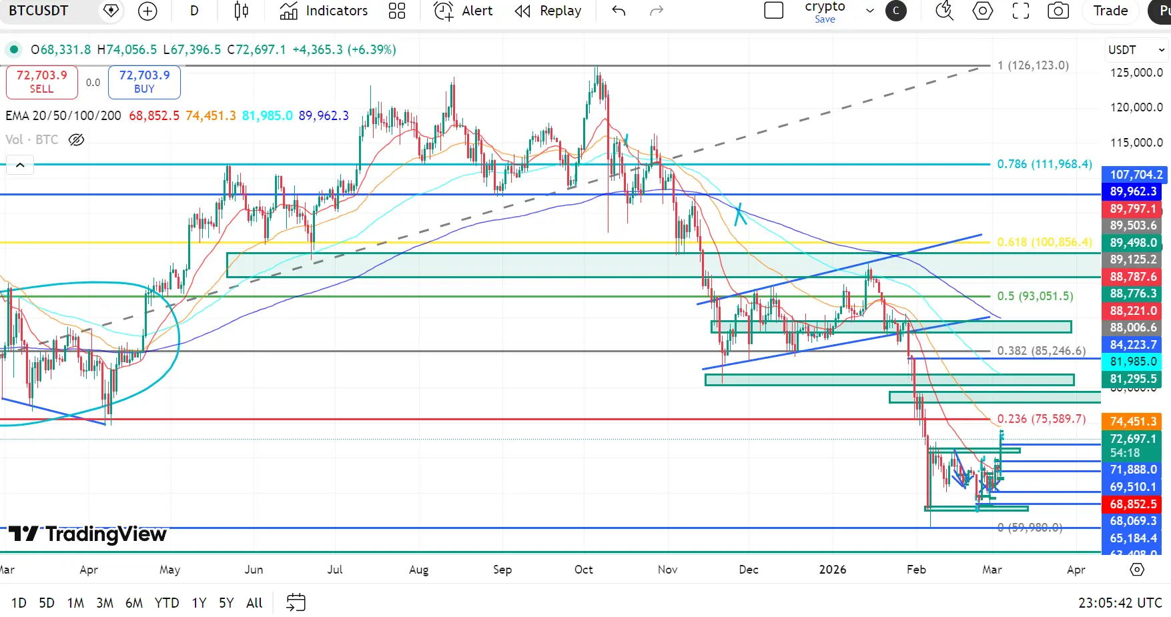The image size is (1171, 617).
Task: Add a symbol with the plus circle icon
Action: tap(147, 11)
